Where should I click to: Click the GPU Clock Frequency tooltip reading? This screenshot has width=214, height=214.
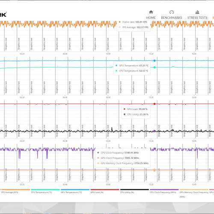(x=120, y=158)
